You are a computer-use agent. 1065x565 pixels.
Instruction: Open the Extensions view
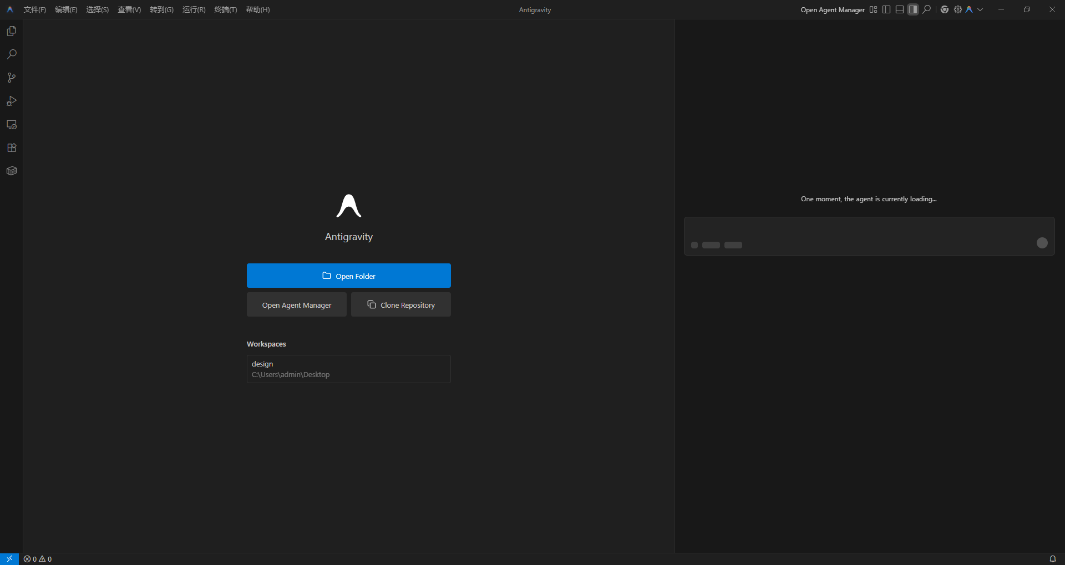point(12,147)
